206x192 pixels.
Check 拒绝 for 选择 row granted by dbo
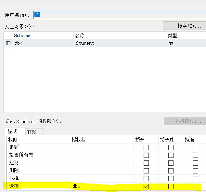pos(196,186)
